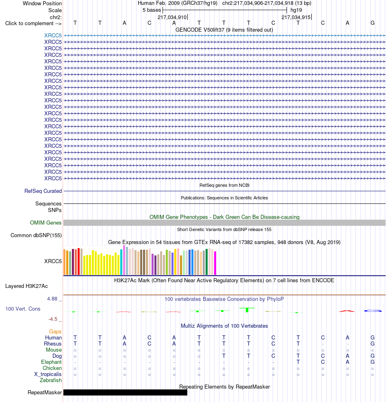Click 'Human Feb. 2009 (GRCh37/hg19)' assembly text
This screenshot has width=386, height=402.
tap(178, 3)
